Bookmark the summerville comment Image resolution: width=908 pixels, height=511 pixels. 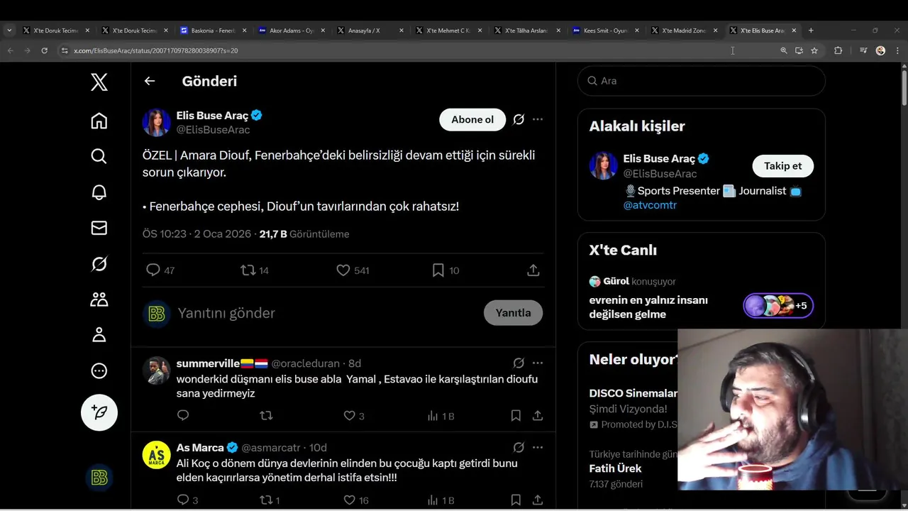(x=516, y=416)
